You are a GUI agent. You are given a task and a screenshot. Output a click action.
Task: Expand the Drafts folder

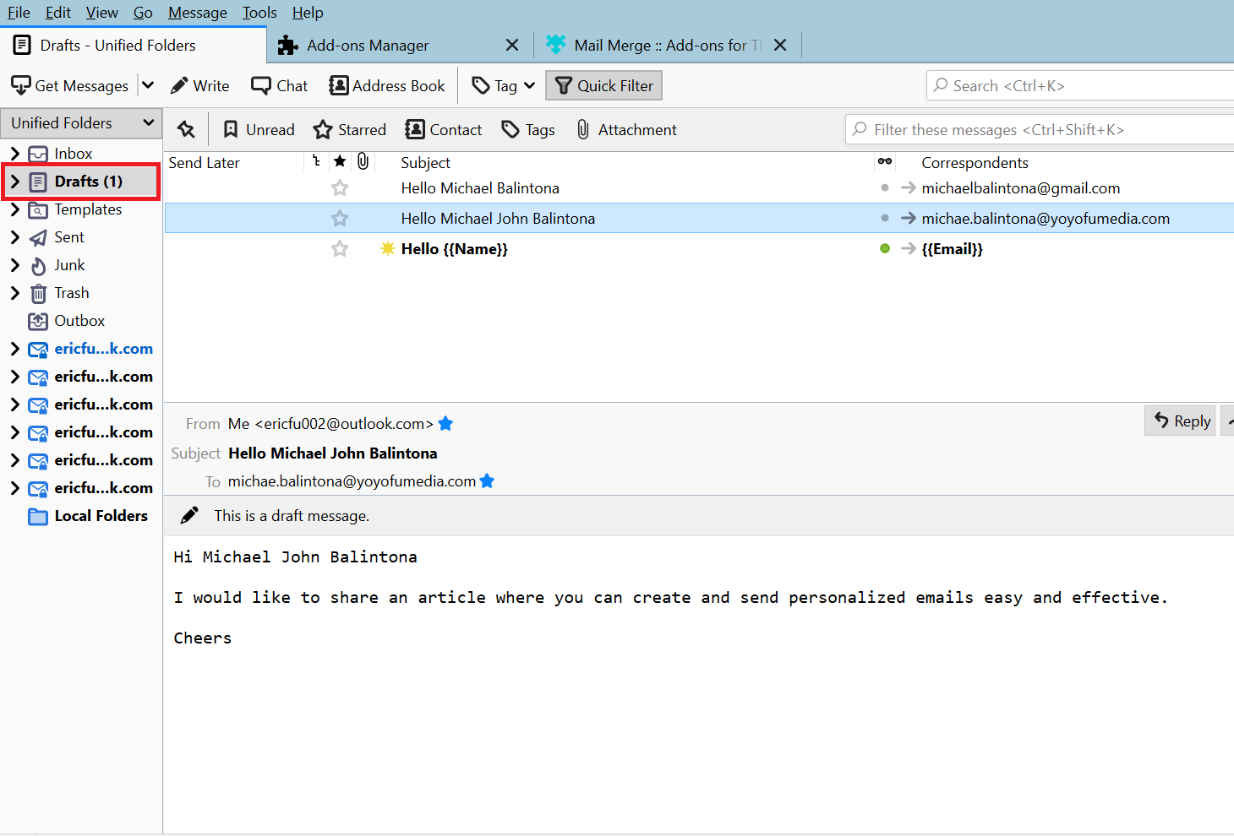pos(14,181)
